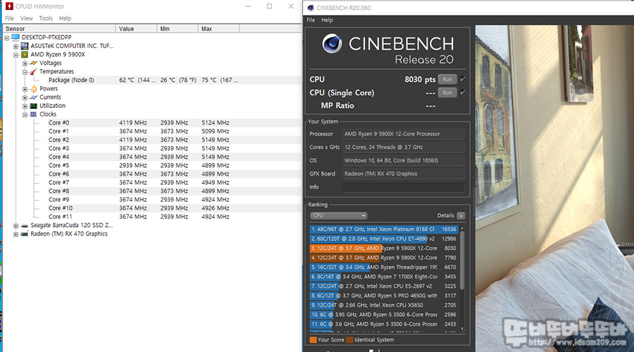The image size is (634, 352).
Task: Click the Your Score orange swatch
Action: coord(313,340)
